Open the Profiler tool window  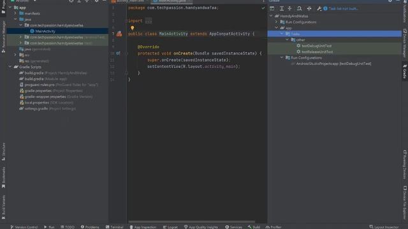point(273,227)
